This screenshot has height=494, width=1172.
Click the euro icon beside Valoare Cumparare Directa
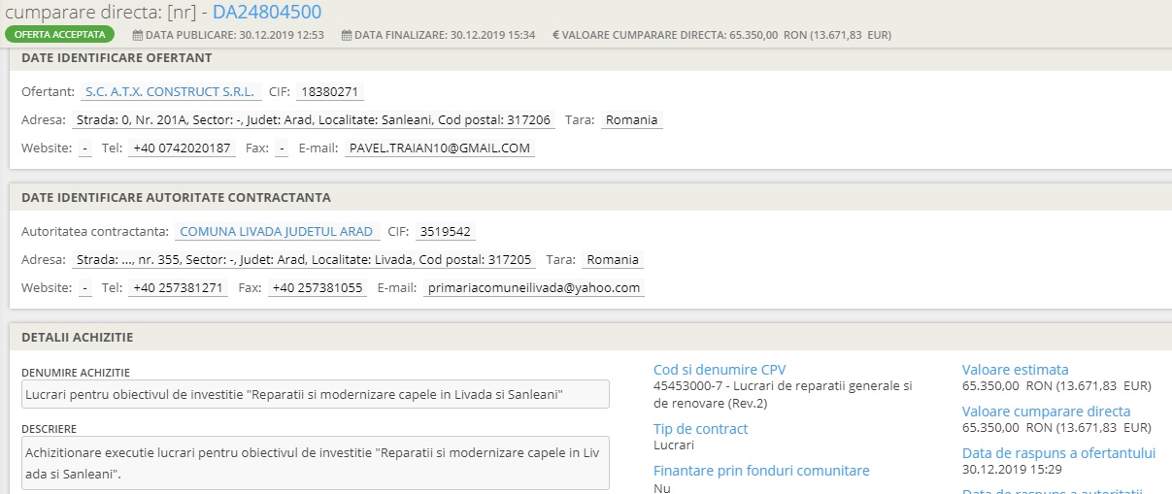(556, 35)
